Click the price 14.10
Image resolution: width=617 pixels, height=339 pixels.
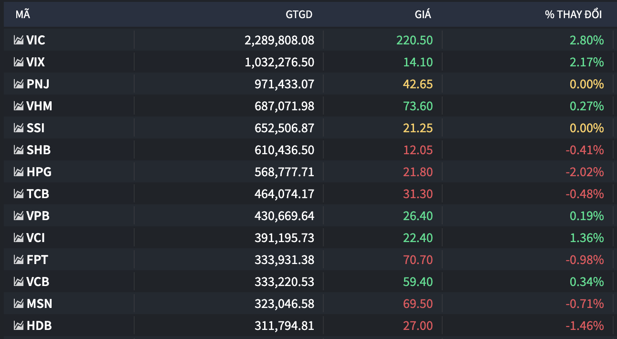point(418,62)
